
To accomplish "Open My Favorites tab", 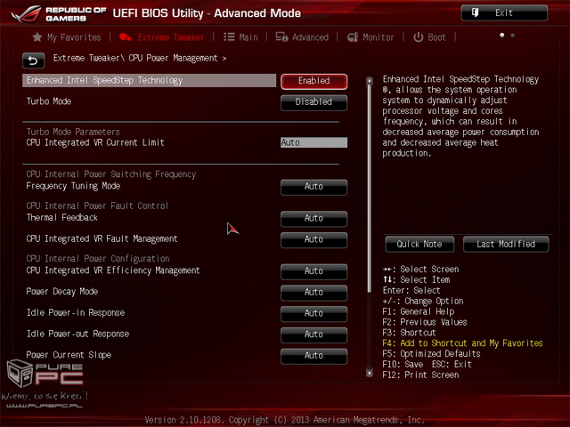I will [x=67, y=37].
